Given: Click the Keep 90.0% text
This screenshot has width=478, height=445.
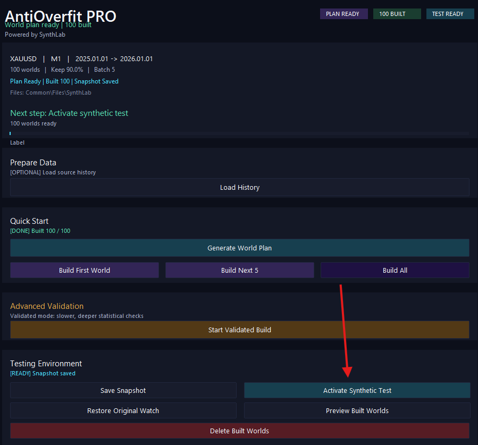Looking at the screenshot, I should (67, 70).
